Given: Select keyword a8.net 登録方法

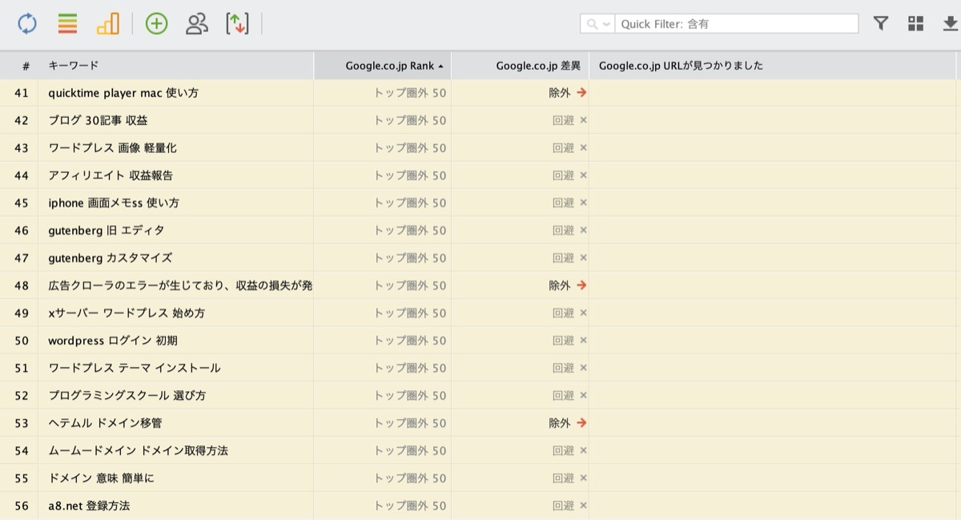Looking at the screenshot, I should [89, 506].
